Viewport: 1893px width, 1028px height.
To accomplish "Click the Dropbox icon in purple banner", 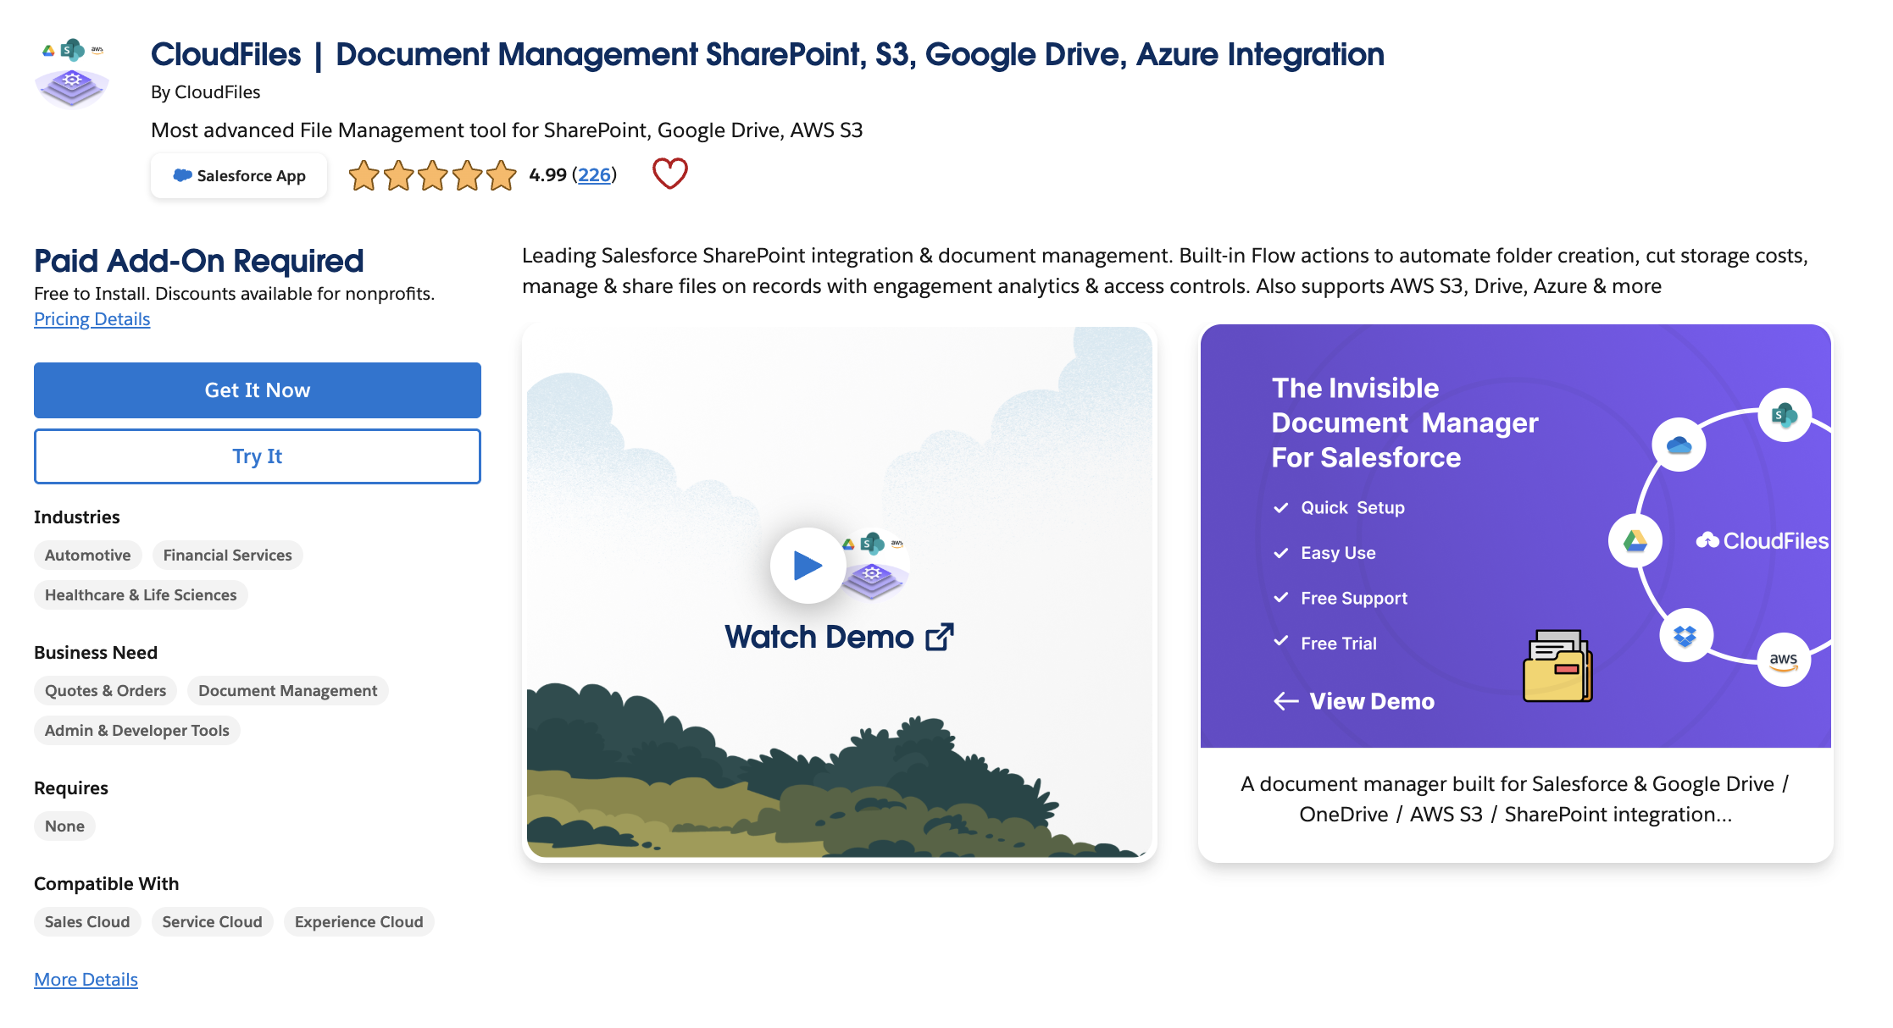I will click(1685, 635).
